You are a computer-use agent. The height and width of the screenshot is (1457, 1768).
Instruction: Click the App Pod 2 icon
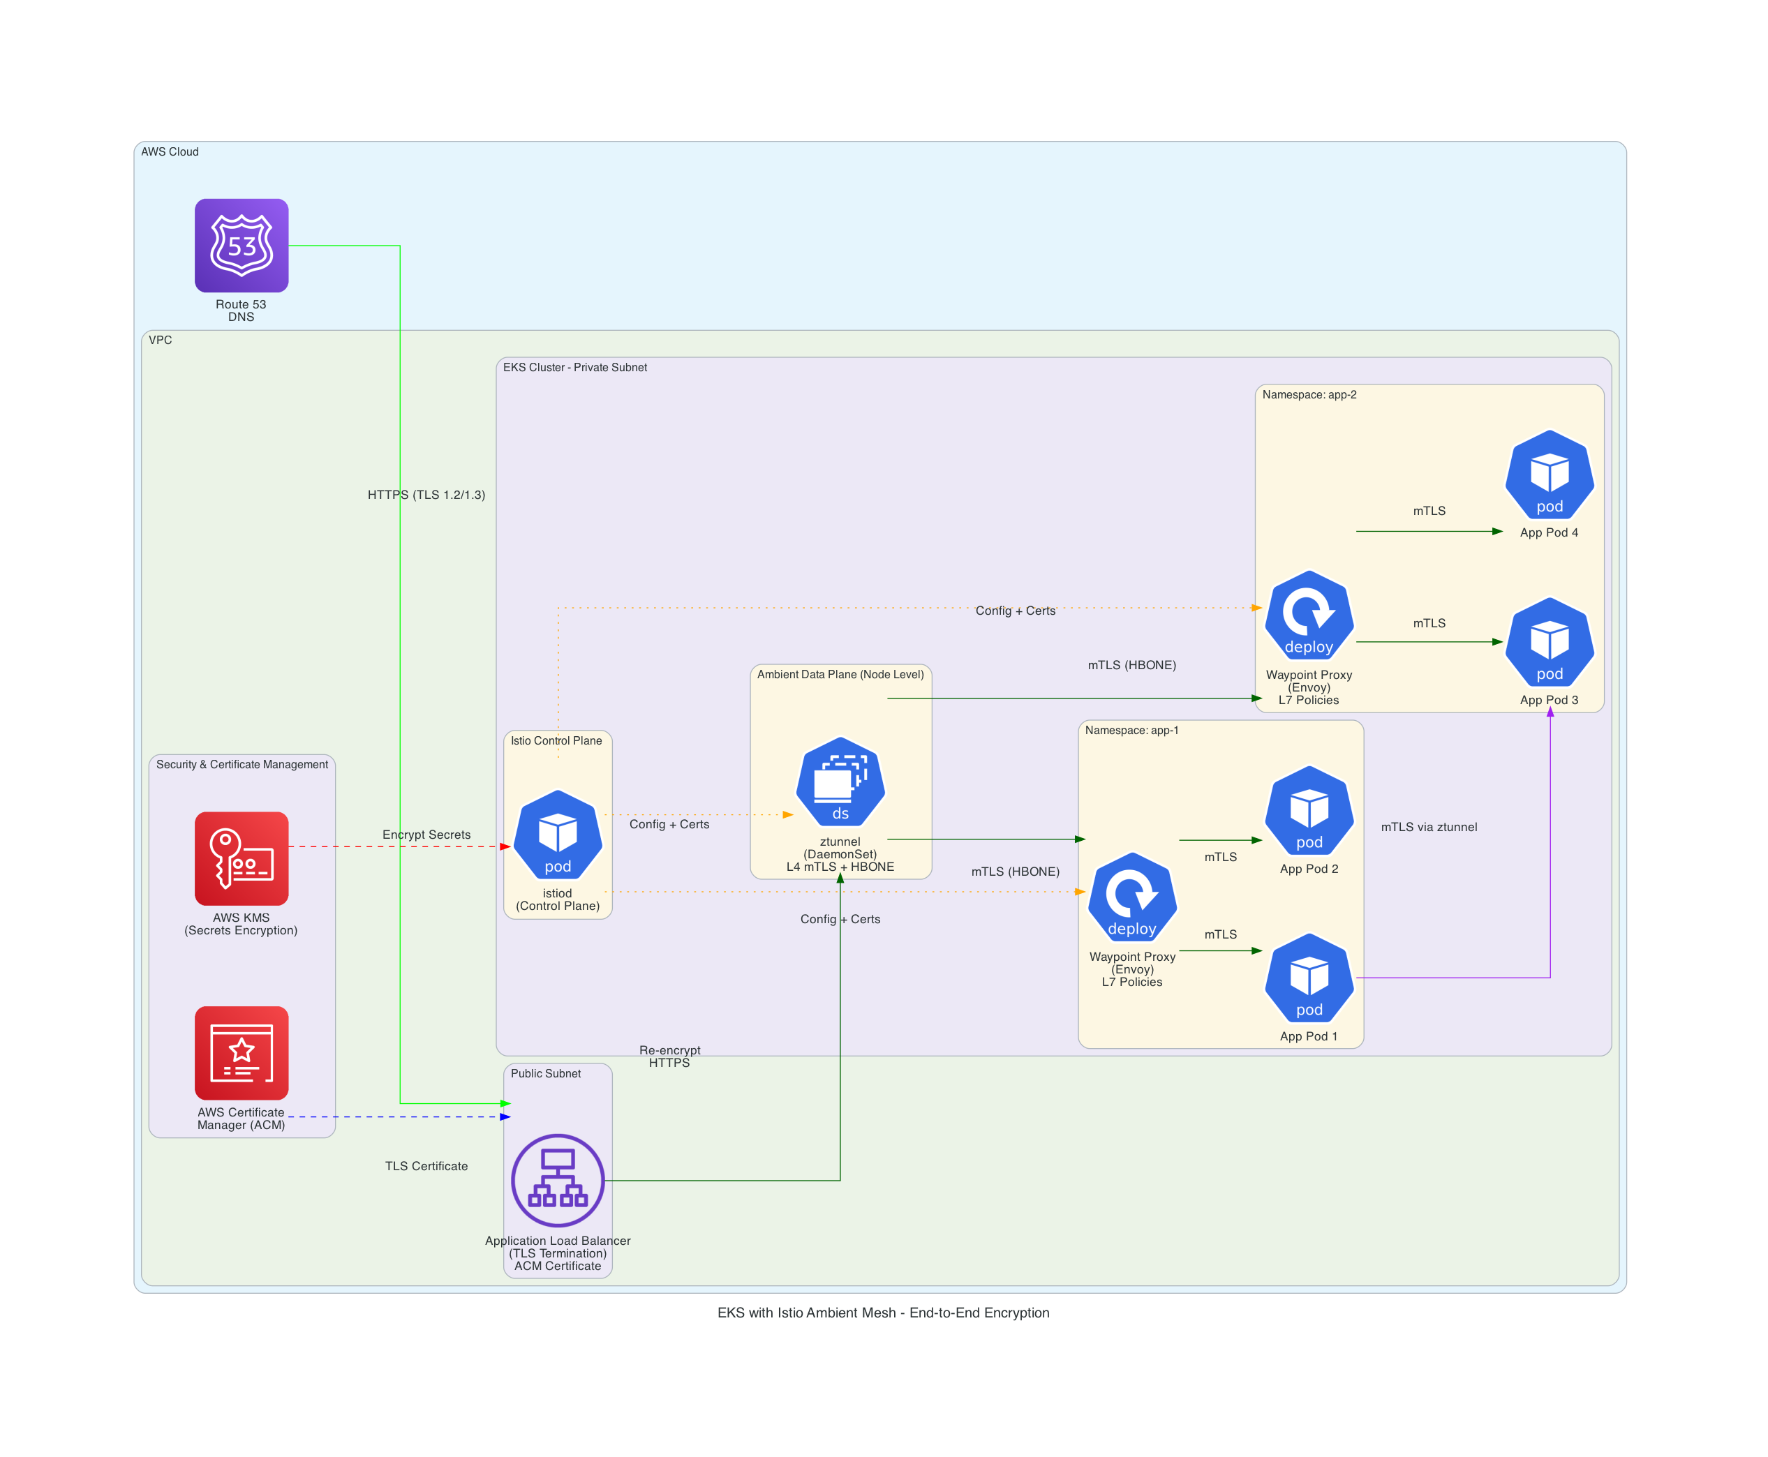pos(1309,810)
